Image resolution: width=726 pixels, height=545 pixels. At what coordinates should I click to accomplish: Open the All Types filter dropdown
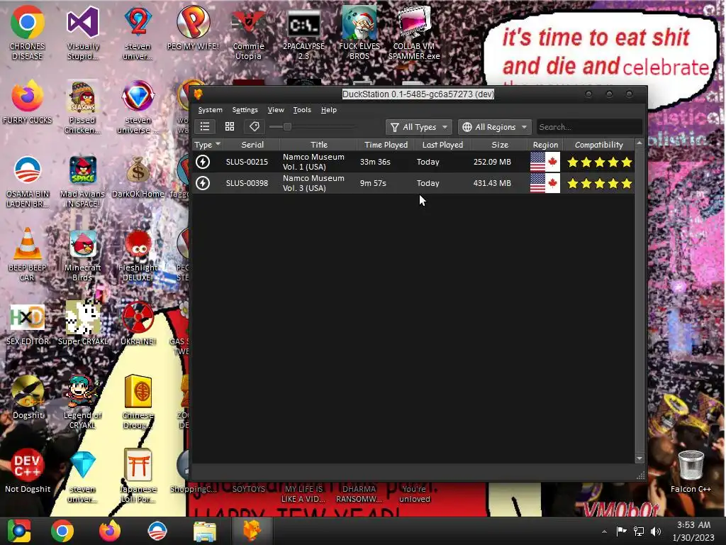(x=419, y=127)
